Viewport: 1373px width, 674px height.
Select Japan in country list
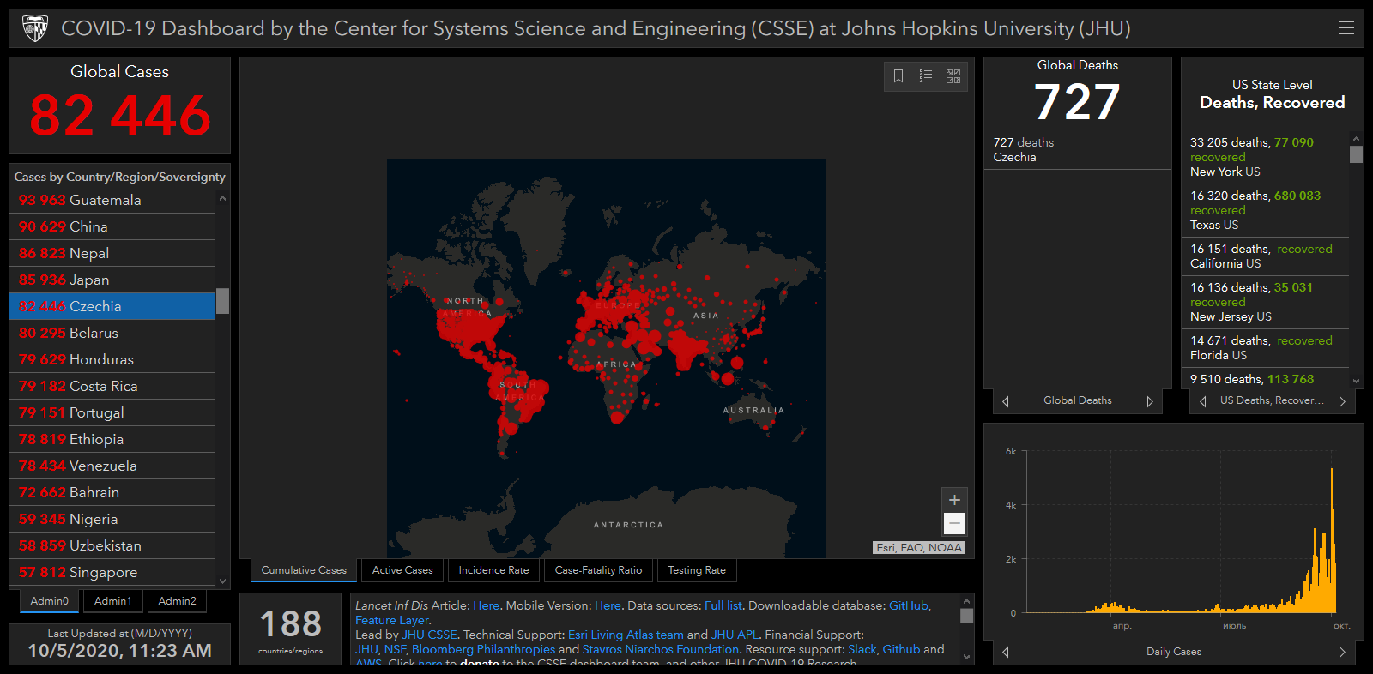[x=112, y=280]
